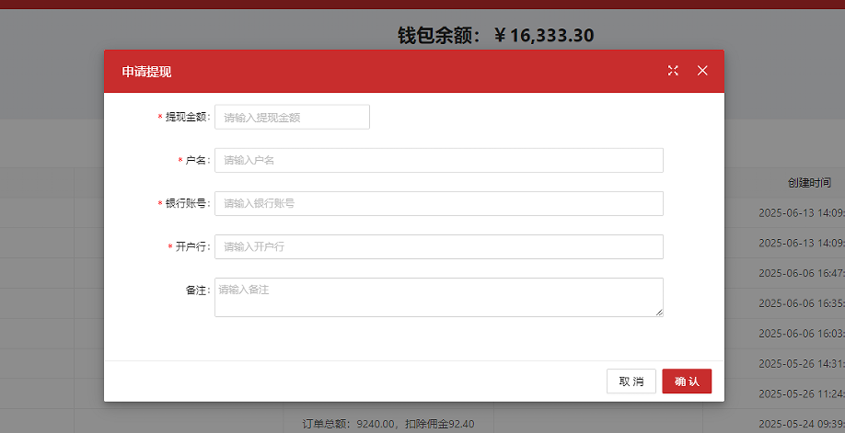Click the 银行账号 field label
845x433 pixels.
(188, 203)
